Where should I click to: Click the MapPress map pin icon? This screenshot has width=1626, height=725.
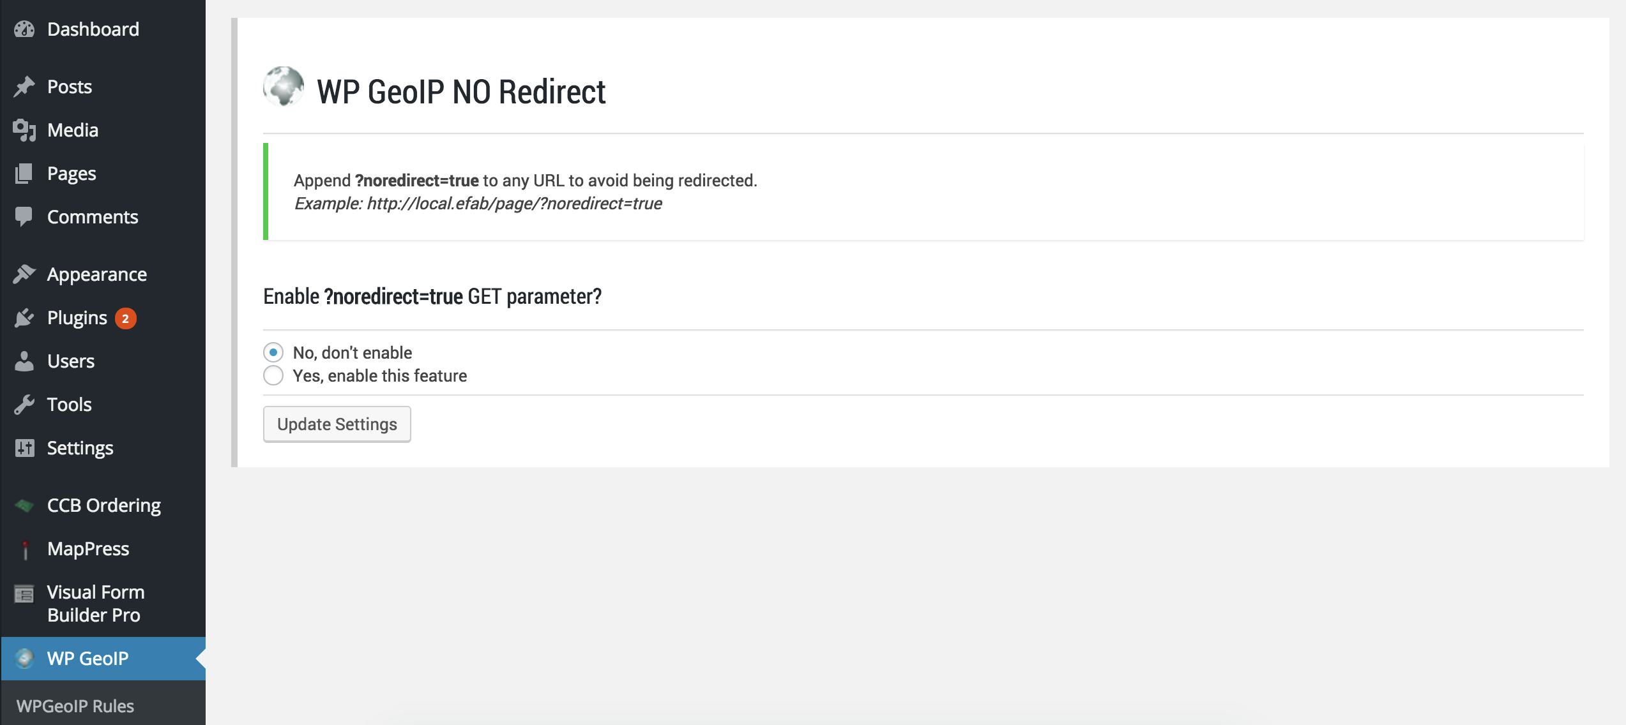pyautogui.click(x=24, y=548)
